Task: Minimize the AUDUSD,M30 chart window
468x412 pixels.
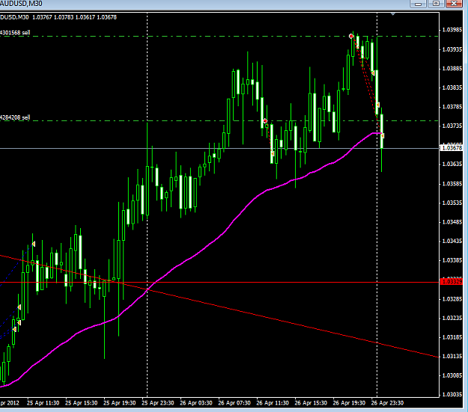Action: coord(418,4)
